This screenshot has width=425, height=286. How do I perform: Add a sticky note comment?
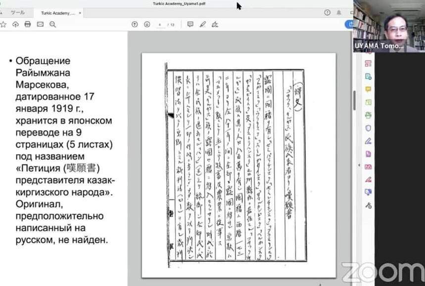tap(190, 23)
